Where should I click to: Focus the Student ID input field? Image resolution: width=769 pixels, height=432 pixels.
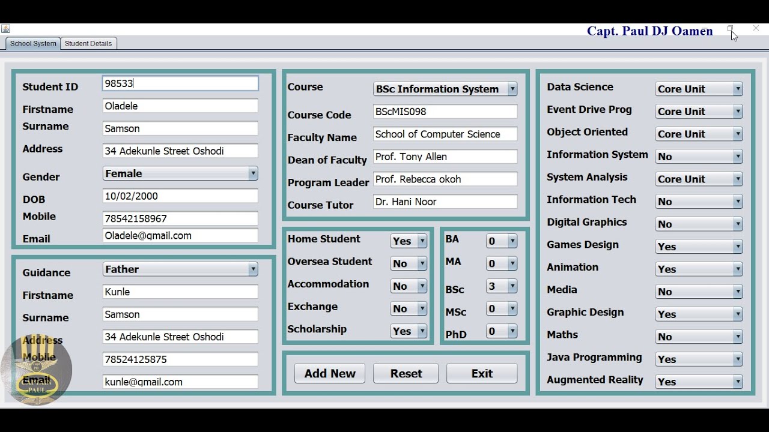point(180,83)
